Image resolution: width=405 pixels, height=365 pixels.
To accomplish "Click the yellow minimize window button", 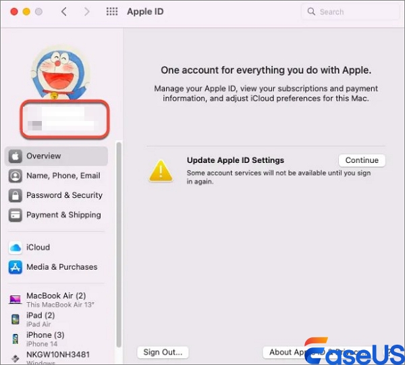I will pos(26,11).
